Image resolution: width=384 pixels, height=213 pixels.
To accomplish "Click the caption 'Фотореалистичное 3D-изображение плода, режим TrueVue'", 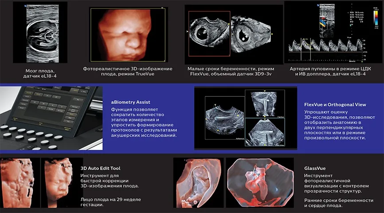I will coord(128,71).
